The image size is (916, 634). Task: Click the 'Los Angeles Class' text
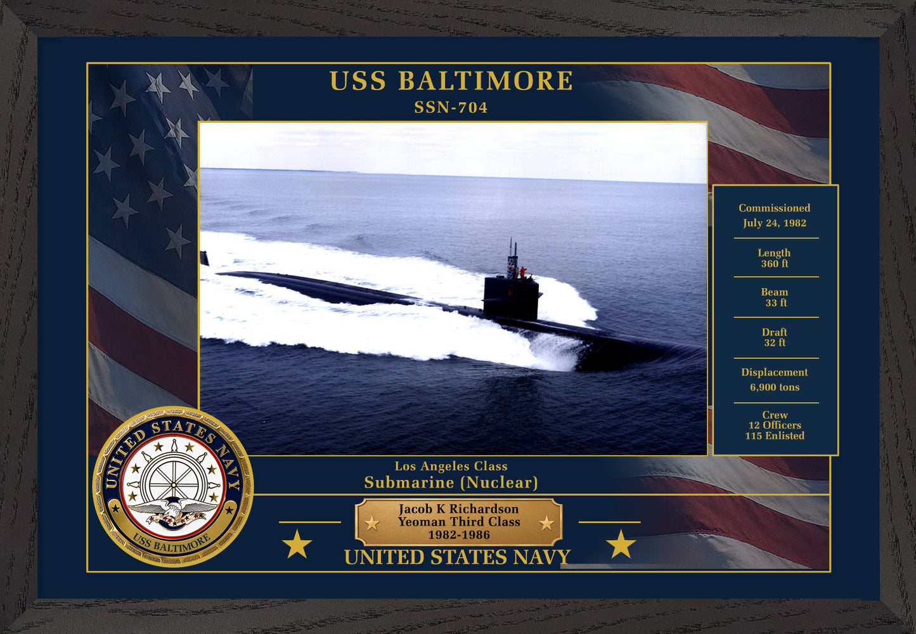[451, 467]
